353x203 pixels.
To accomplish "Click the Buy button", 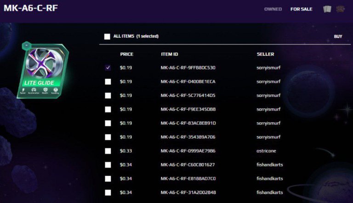I will (338, 36).
